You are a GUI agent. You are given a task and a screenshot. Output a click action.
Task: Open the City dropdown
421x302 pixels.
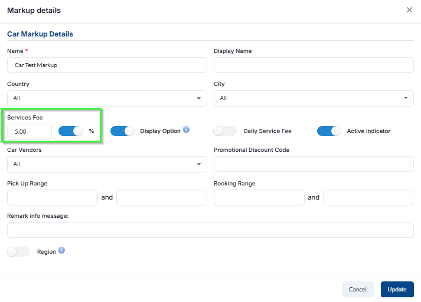pos(314,98)
